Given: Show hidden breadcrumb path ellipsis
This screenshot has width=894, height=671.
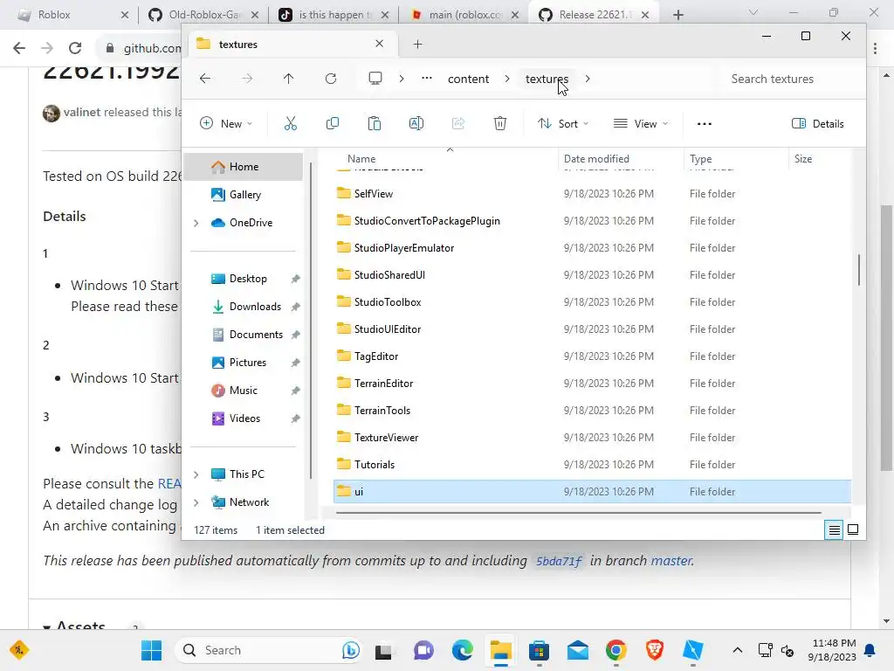Looking at the screenshot, I should point(426,79).
